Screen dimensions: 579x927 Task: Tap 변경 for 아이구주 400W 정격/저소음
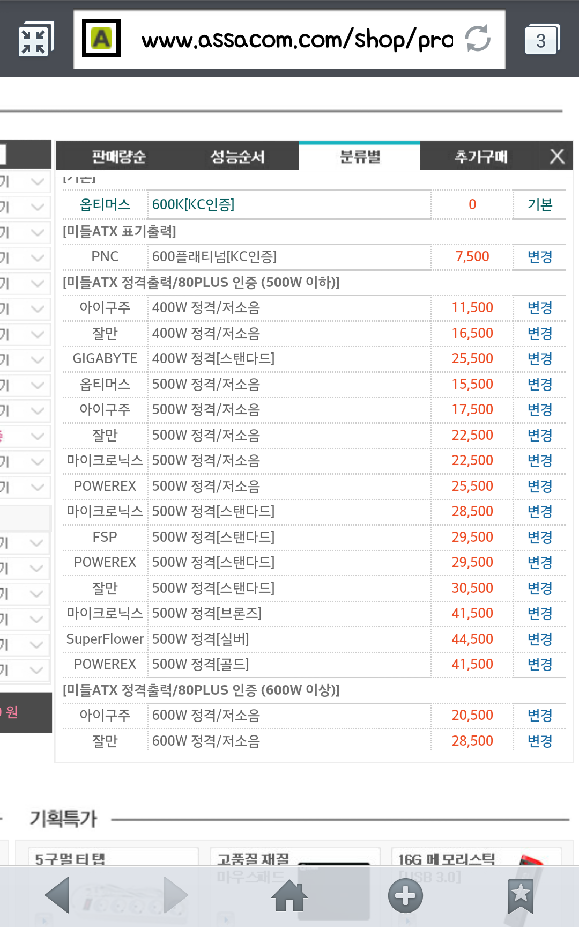540,307
